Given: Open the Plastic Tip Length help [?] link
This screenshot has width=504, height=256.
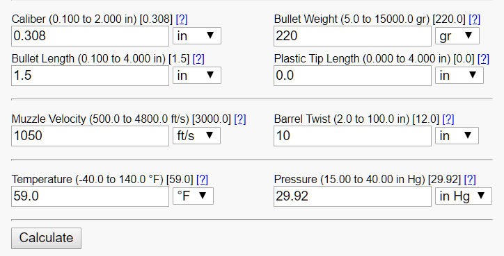Looking at the screenshot, I should (483, 59).
